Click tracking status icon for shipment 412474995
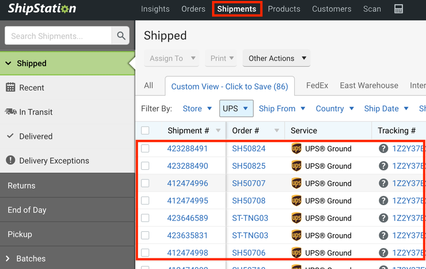426x269 pixels. pyautogui.click(x=383, y=201)
